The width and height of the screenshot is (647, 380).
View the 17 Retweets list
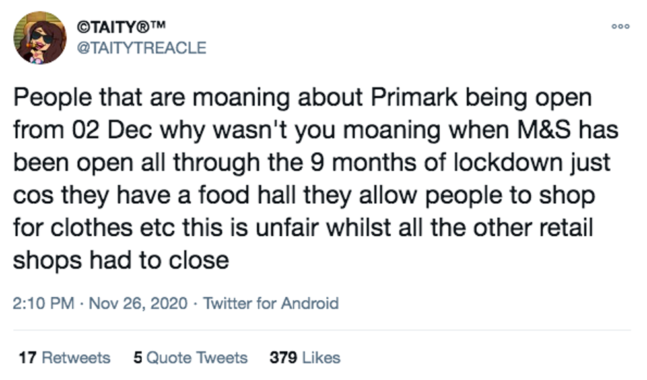click(65, 358)
